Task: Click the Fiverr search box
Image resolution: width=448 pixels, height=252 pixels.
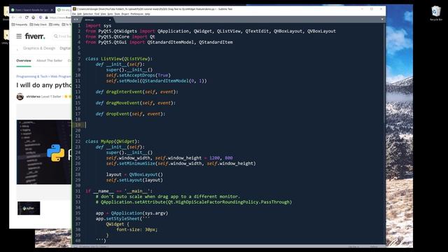Action: point(62,36)
